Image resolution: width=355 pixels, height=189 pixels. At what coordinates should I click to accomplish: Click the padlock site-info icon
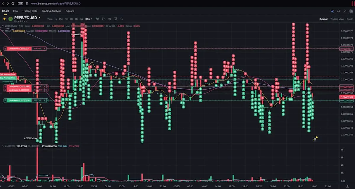(x=27, y=4)
